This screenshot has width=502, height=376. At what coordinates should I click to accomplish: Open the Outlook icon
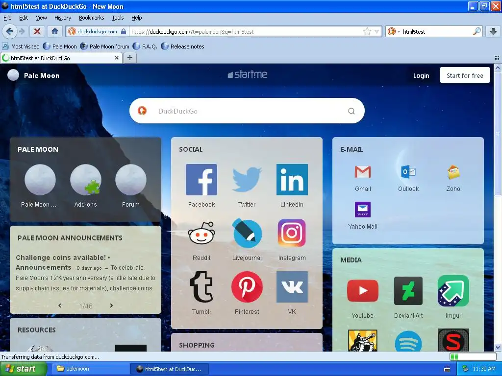click(x=408, y=172)
